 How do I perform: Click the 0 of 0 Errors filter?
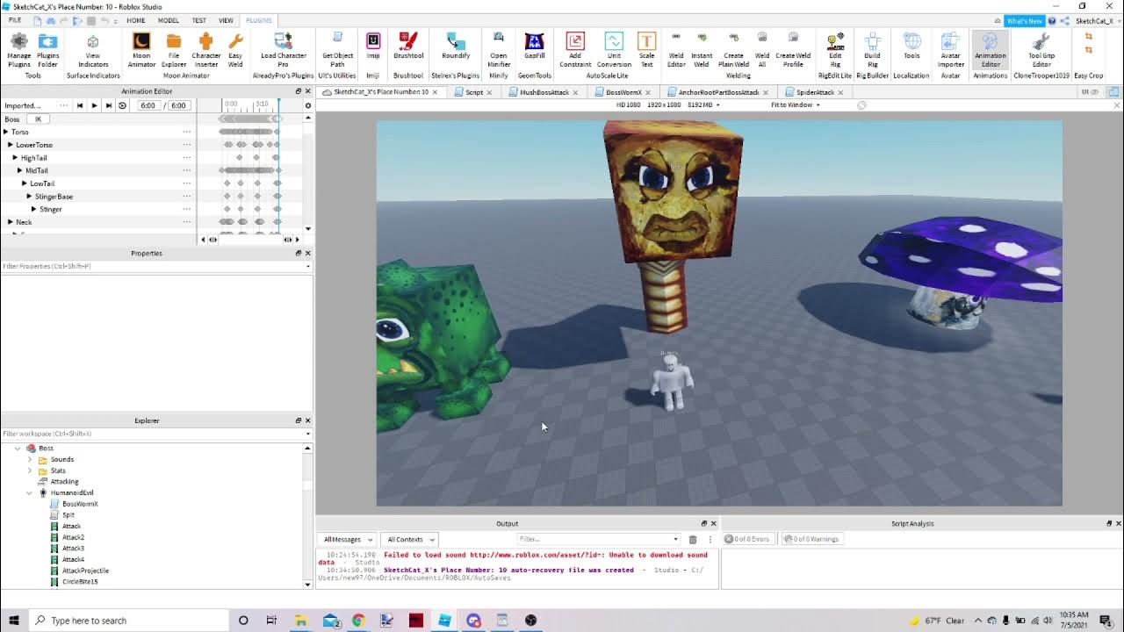[750, 539]
